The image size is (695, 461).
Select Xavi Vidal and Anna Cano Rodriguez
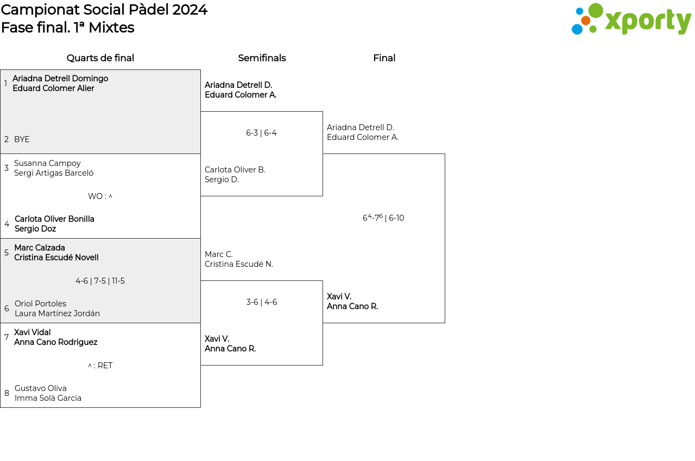(55, 337)
